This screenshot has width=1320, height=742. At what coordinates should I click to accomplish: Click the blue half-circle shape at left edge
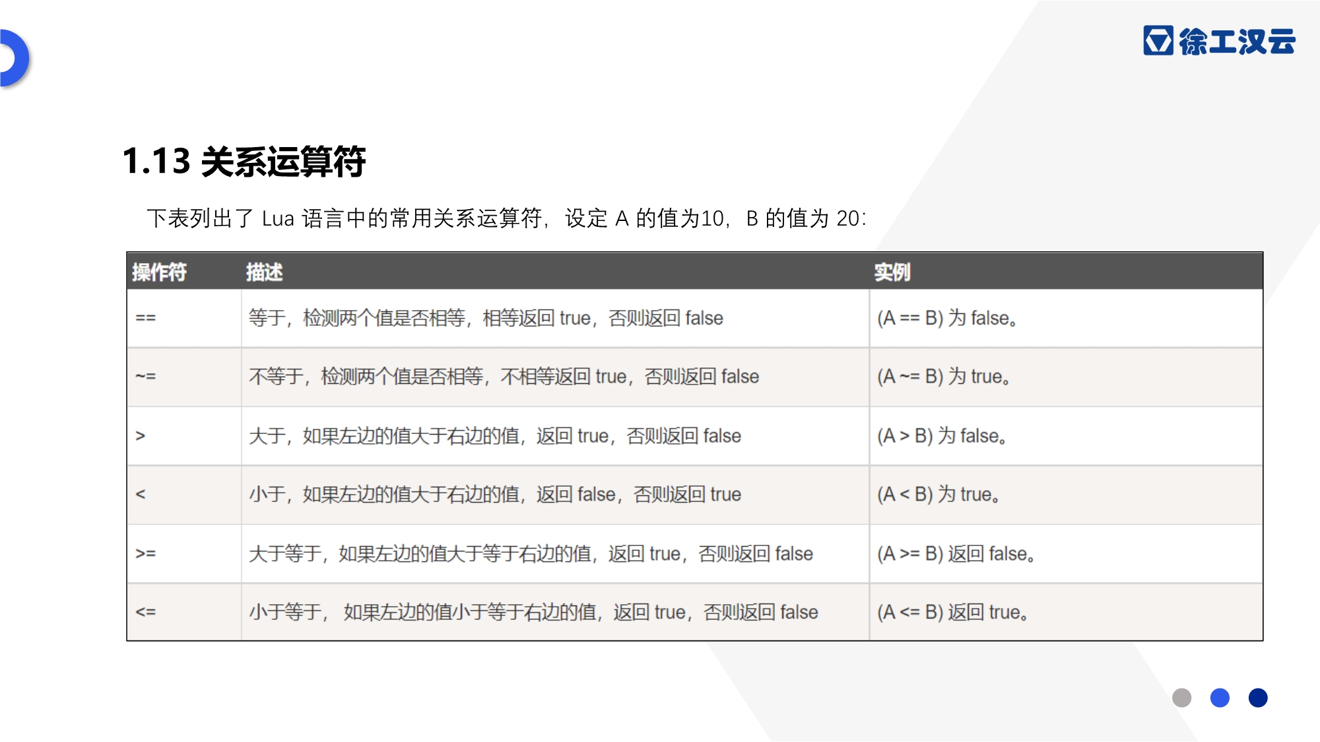[15, 58]
